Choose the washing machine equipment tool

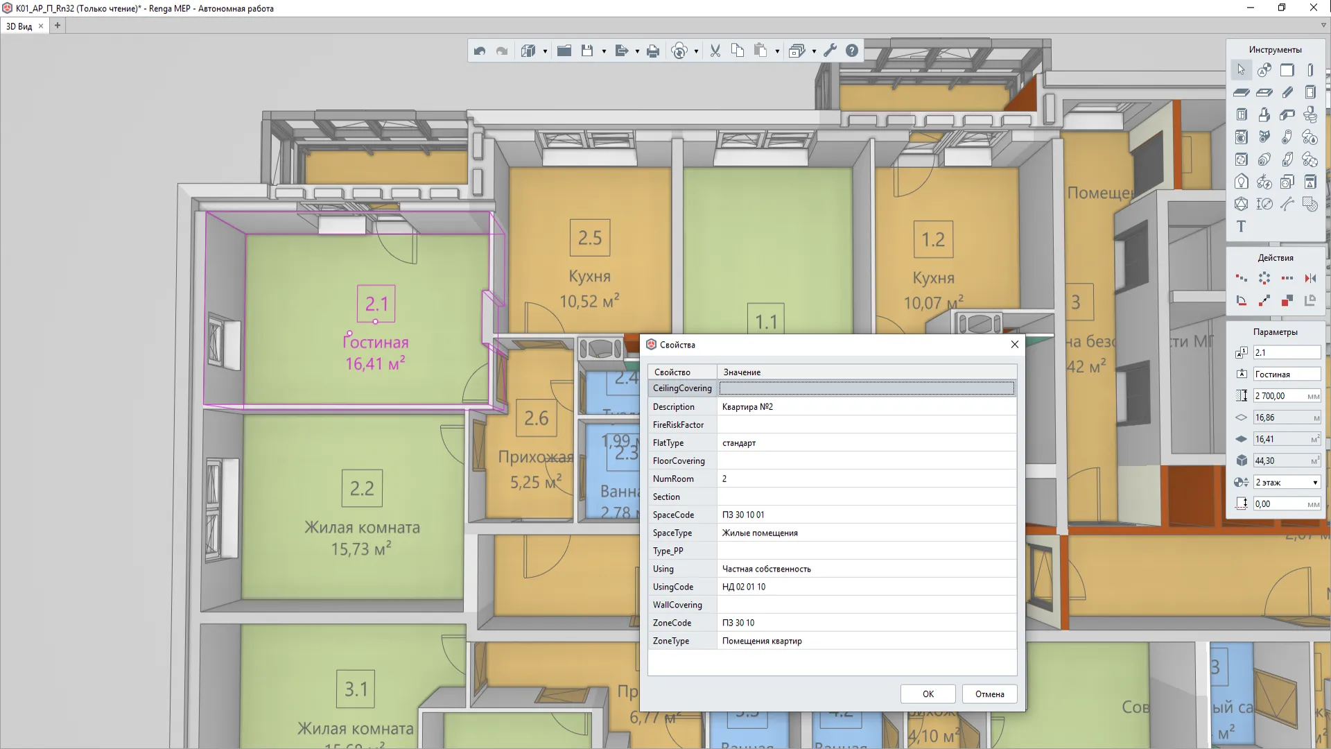[x=1242, y=137]
